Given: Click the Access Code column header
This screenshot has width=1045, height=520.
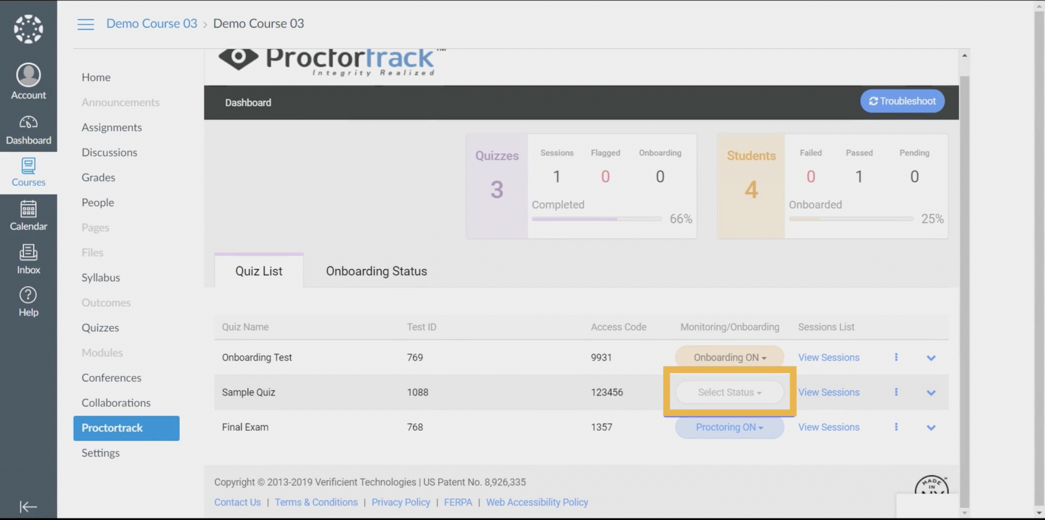Looking at the screenshot, I should (618, 327).
